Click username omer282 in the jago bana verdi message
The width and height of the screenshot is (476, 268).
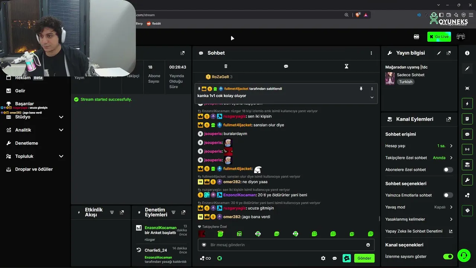(232, 217)
